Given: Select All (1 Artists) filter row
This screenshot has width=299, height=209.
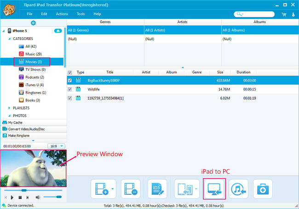Looking at the screenshot, I should point(183,30).
